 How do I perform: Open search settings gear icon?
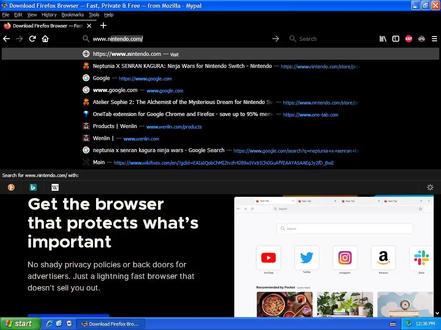coord(430,187)
